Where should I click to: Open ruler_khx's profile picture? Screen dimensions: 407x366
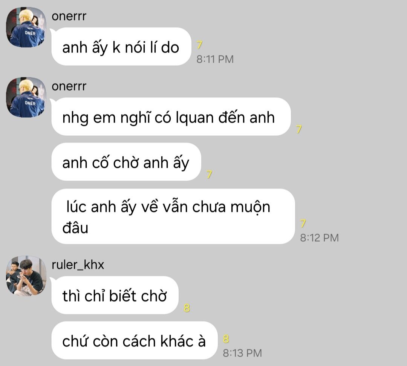(26, 276)
